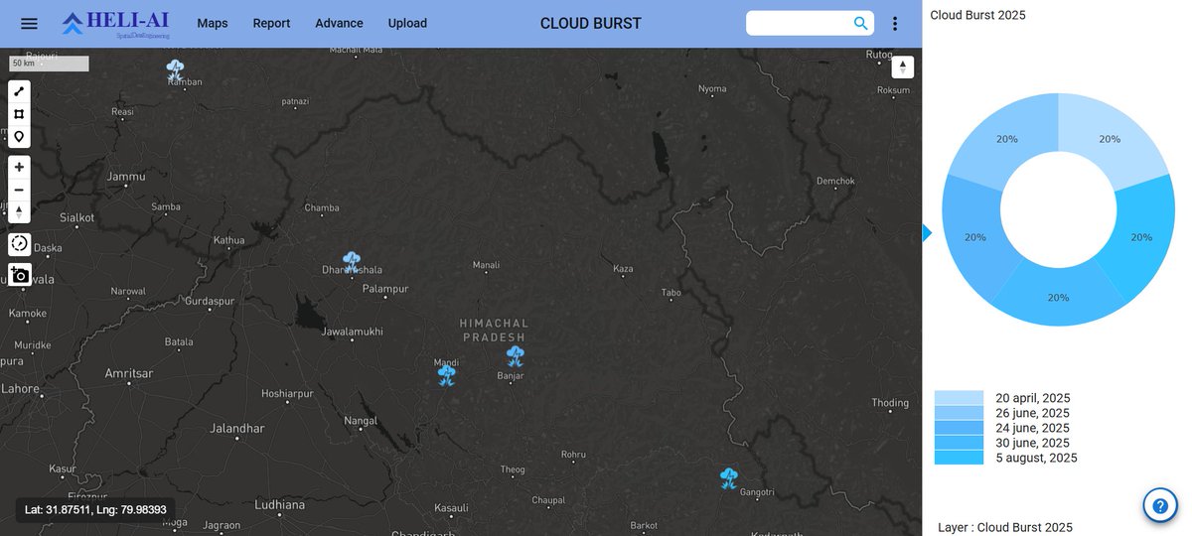Screen dimensions: 1192x536
Task: Click into the search input field
Action: point(800,23)
